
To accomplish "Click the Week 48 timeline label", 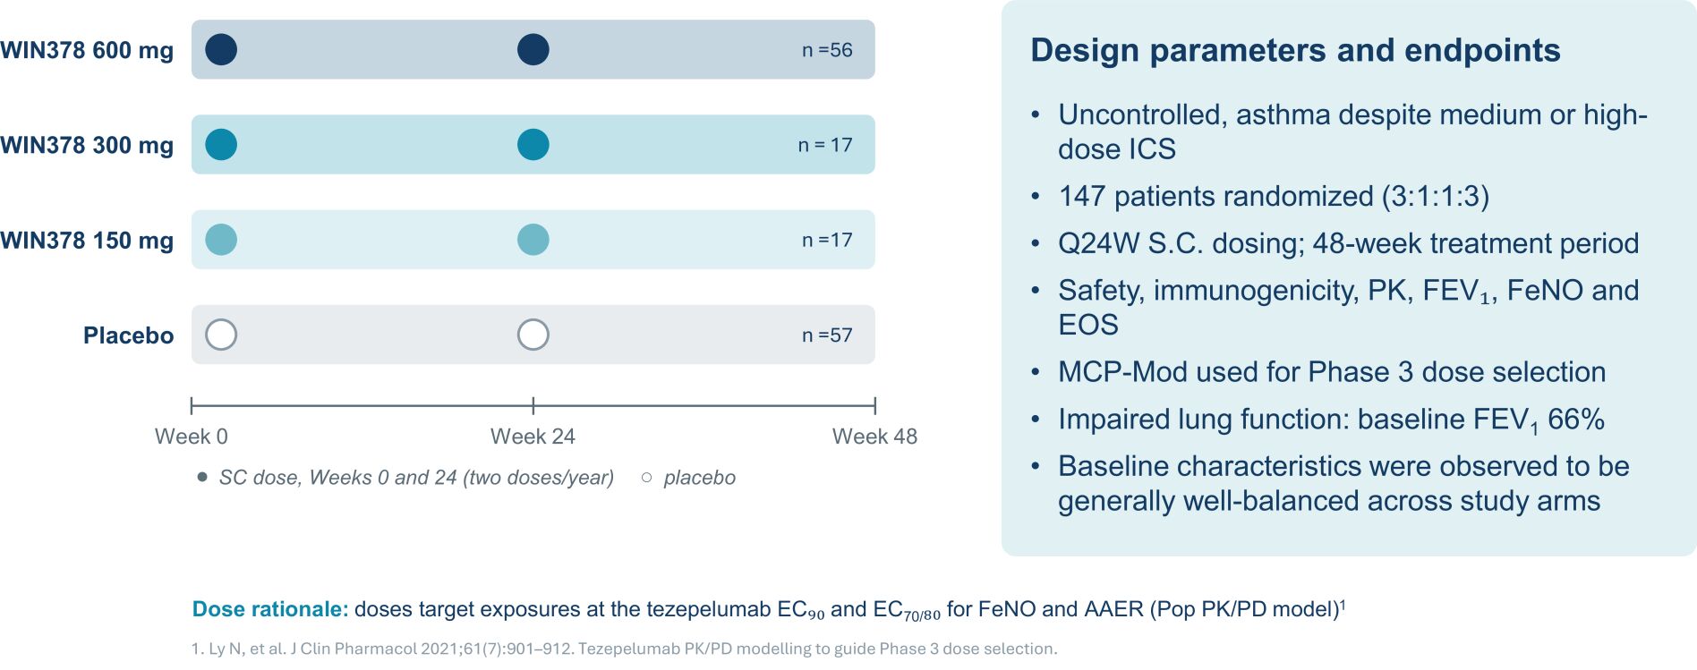I will point(874,437).
